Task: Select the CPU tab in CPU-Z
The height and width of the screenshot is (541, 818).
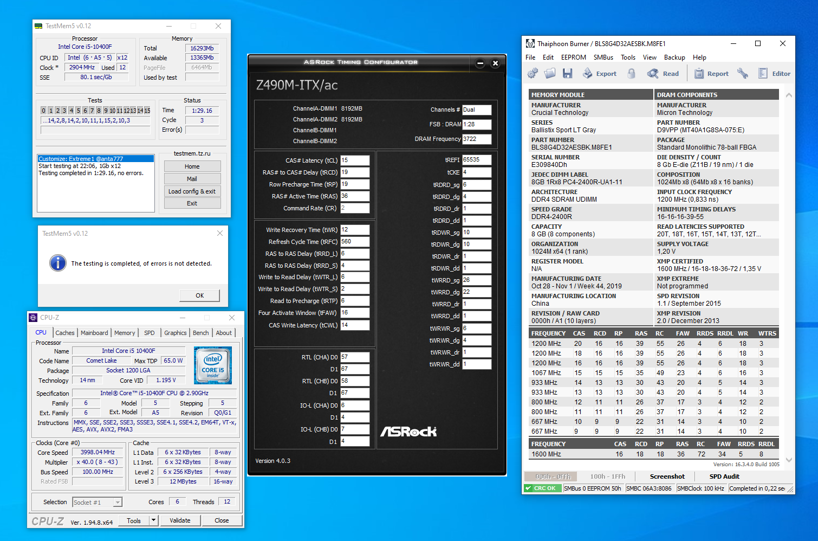Action: tap(41, 332)
